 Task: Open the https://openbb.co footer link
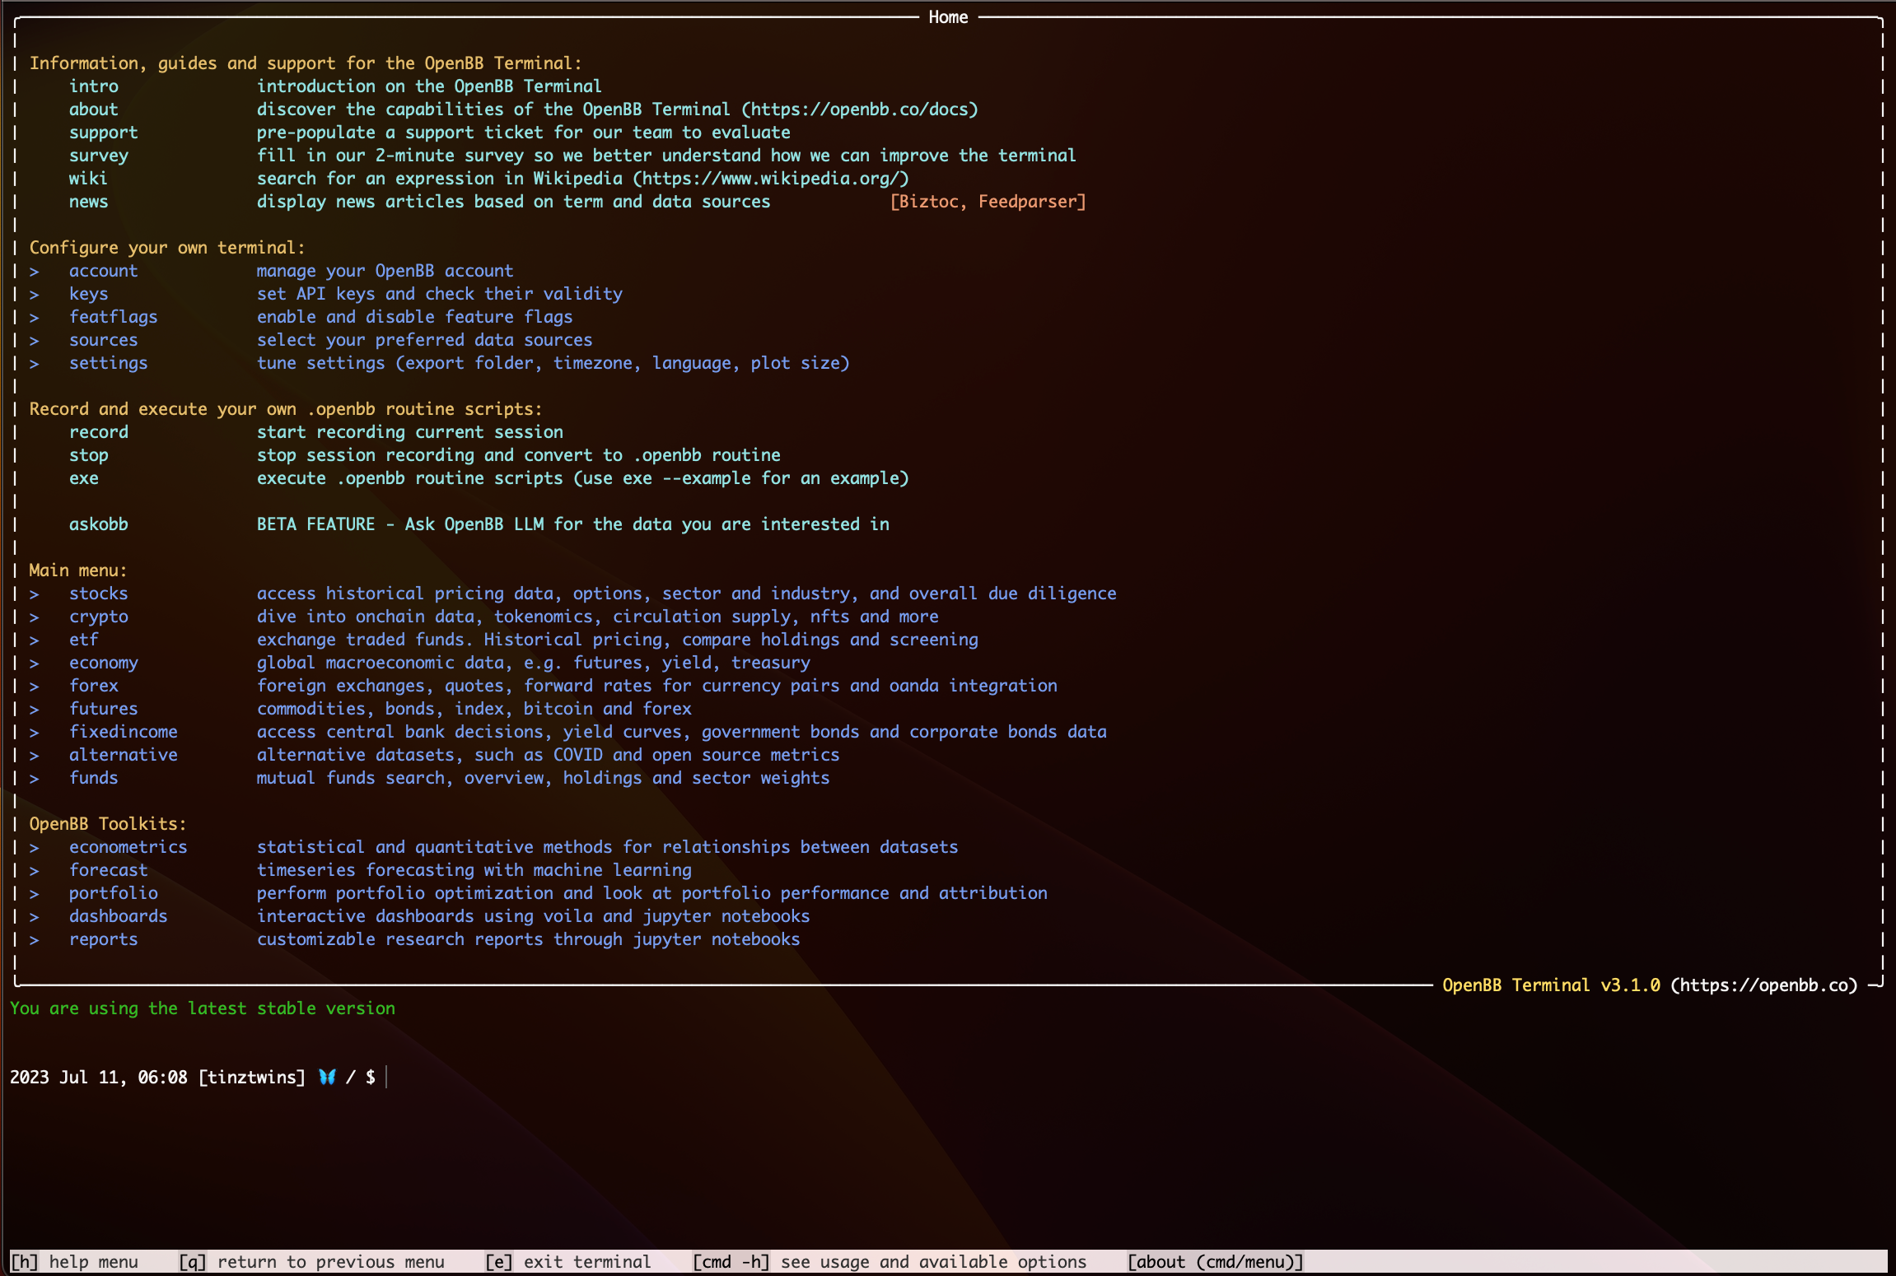(x=1764, y=985)
